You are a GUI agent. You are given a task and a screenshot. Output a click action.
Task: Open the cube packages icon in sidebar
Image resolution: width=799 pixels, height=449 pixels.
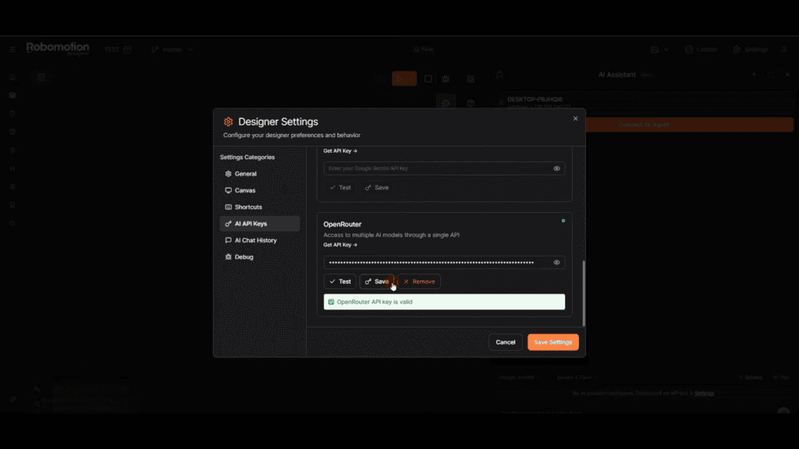pyautogui.click(x=12, y=95)
